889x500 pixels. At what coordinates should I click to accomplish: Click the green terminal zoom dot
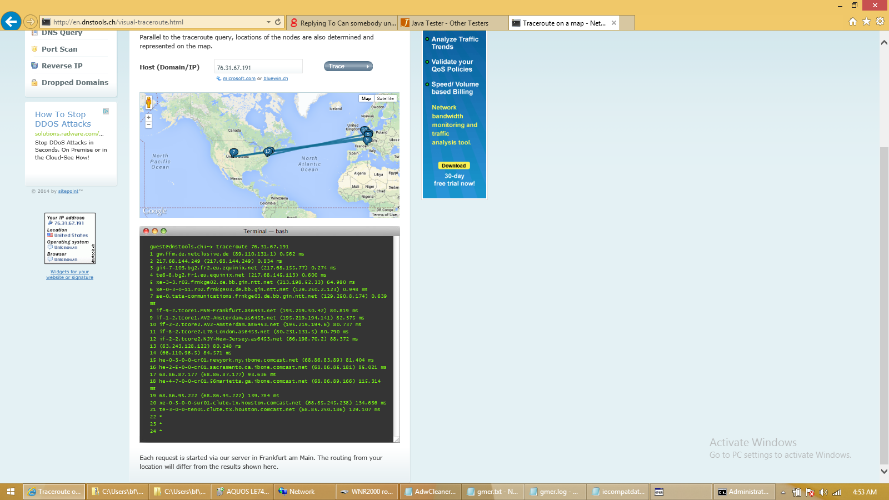pos(163,231)
